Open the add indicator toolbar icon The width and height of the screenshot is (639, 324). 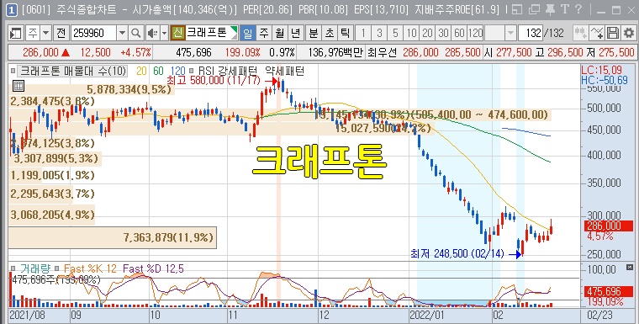580,33
